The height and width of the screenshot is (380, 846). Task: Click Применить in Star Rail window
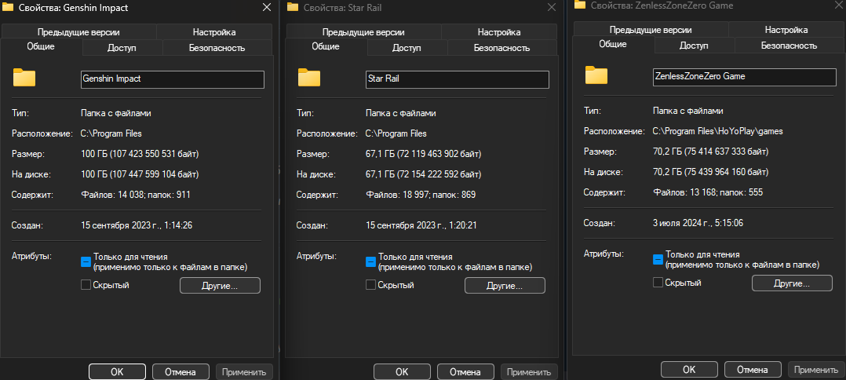click(x=529, y=372)
